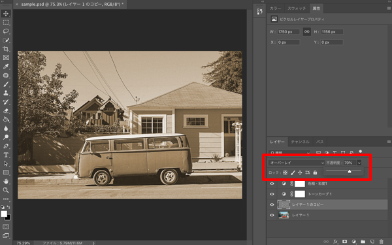392x245 pixels.
Task: Select the Frame tool
Action: (x=6, y=57)
